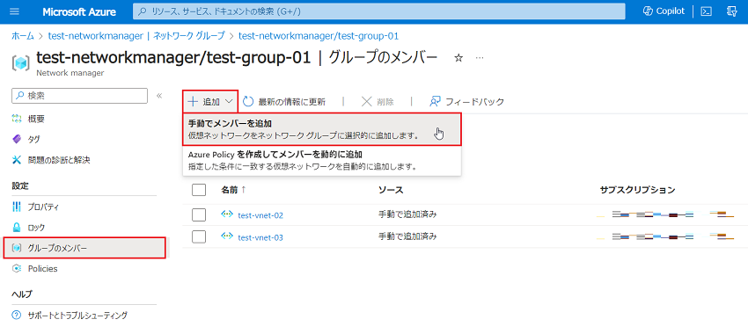
Task: Click the delete X icon in the toolbar
Action: (x=366, y=101)
